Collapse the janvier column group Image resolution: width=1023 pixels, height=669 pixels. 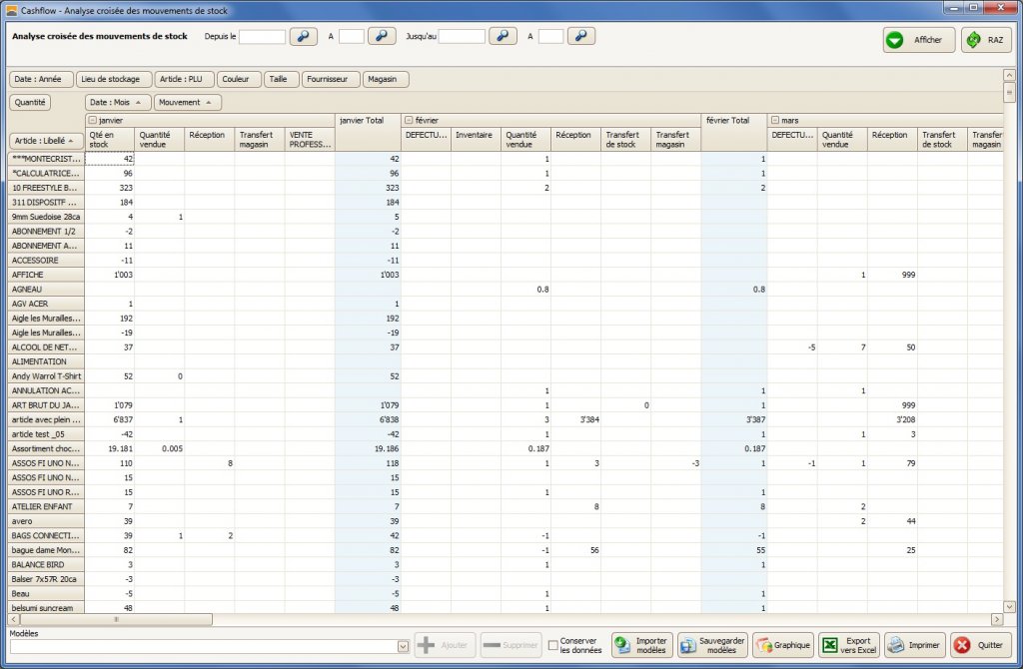coord(91,120)
